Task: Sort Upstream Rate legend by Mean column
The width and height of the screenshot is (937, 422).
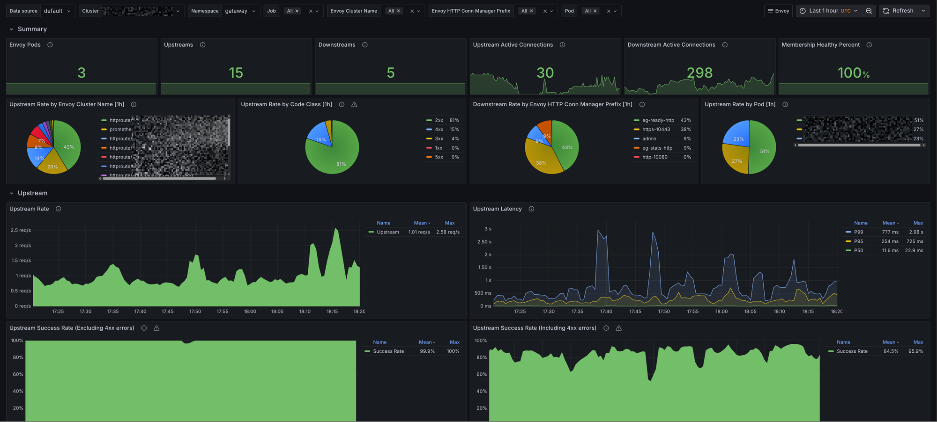Action: (422, 223)
